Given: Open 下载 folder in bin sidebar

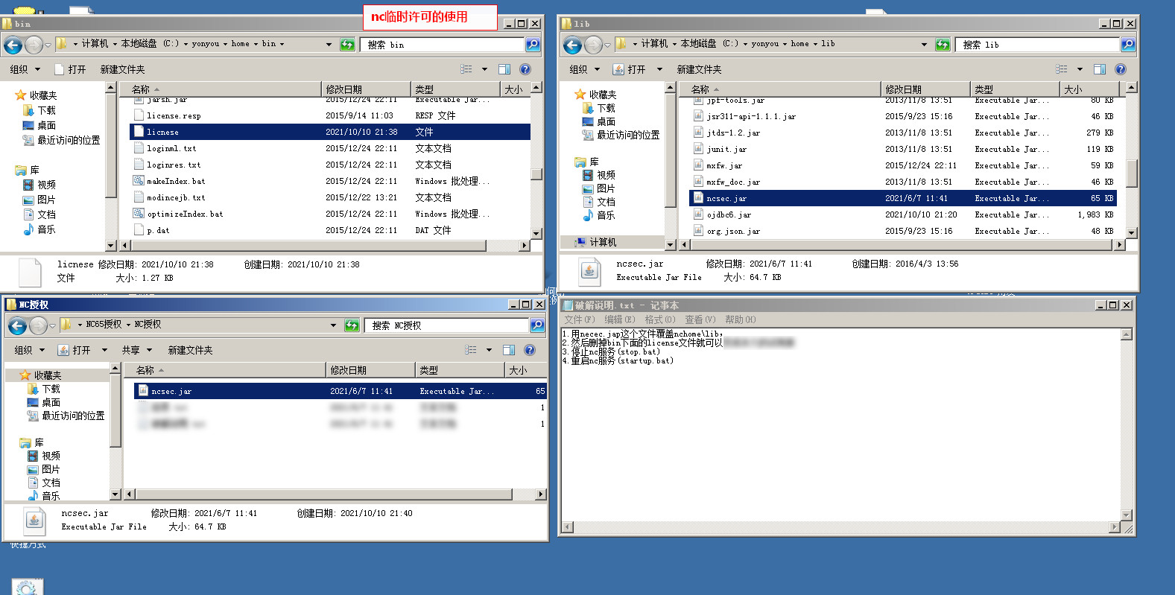Looking at the screenshot, I should pos(46,110).
